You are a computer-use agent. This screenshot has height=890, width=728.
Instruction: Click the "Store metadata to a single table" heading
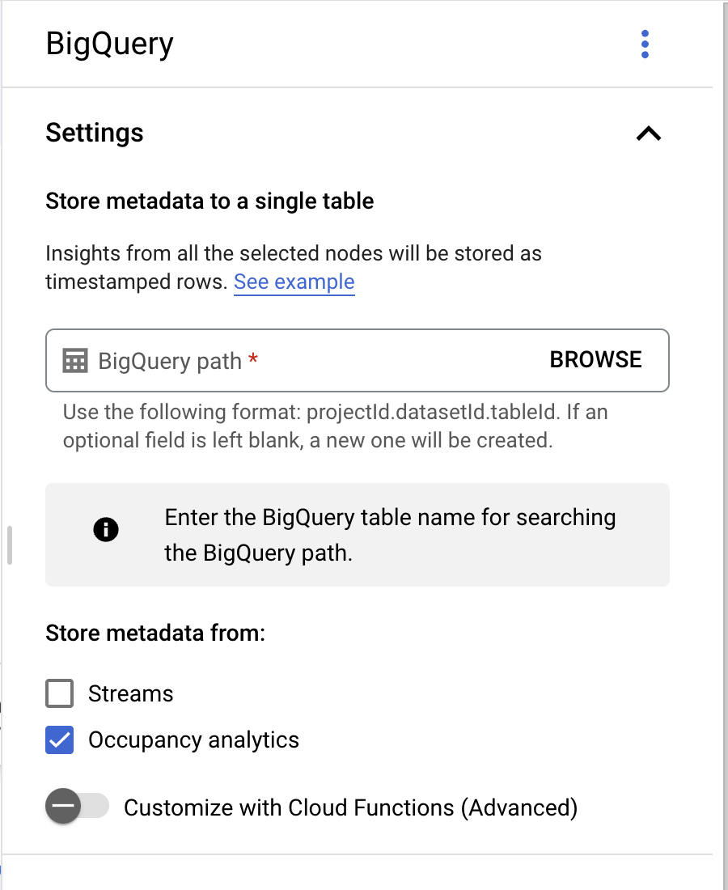pyautogui.click(x=210, y=201)
